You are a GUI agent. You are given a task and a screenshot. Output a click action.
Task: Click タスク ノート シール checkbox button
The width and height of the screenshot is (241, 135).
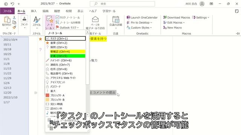point(68,18)
